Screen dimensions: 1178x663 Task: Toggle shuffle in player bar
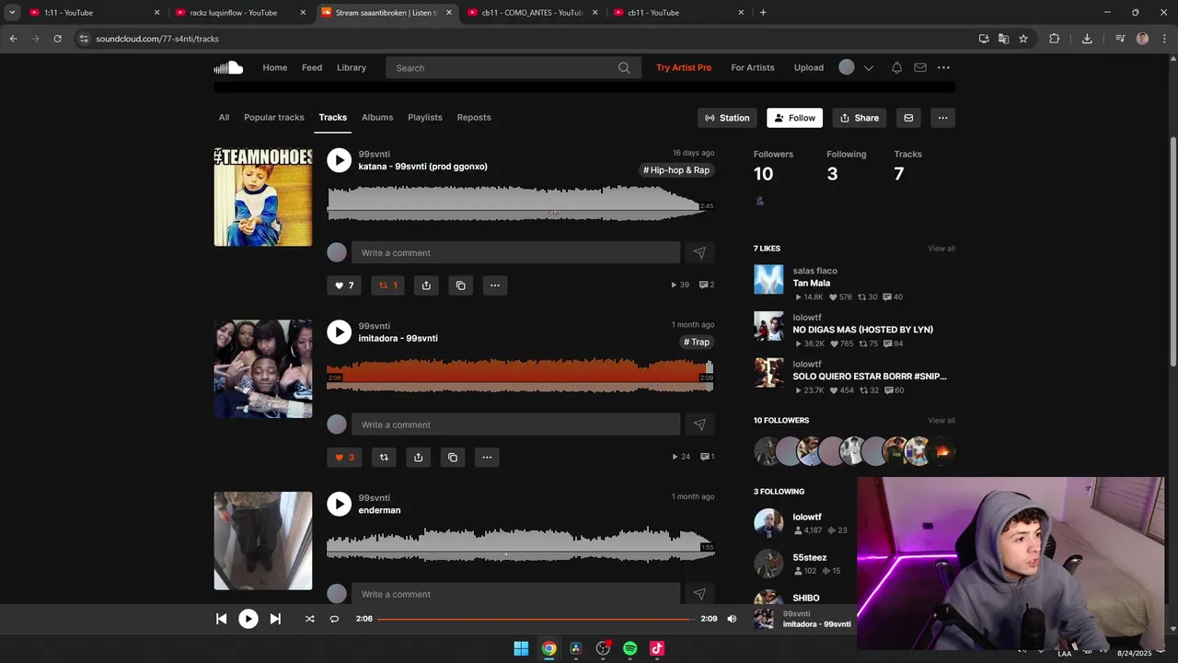[309, 619]
